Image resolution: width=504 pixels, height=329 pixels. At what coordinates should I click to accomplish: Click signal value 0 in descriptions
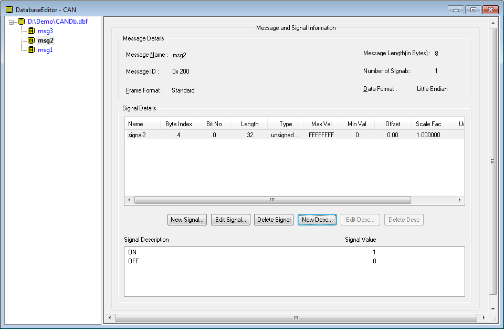[374, 261]
